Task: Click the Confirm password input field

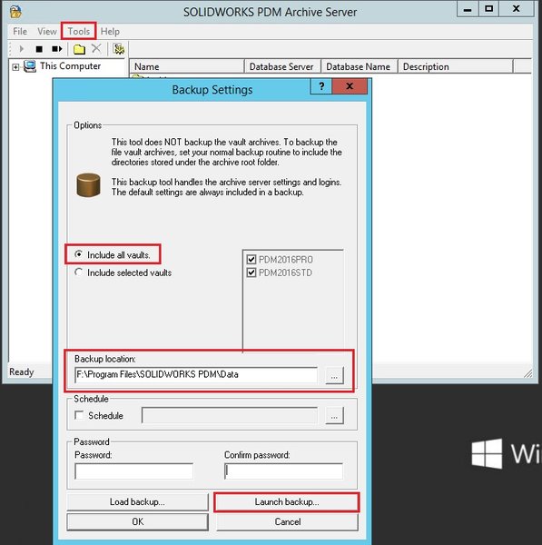Action: click(283, 471)
